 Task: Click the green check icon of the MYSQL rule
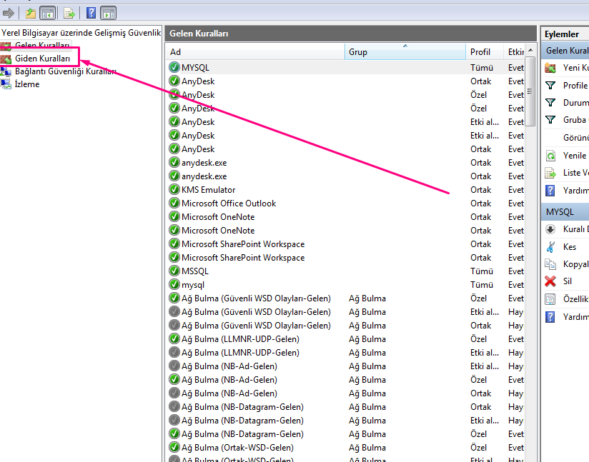pyautogui.click(x=174, y=68)
